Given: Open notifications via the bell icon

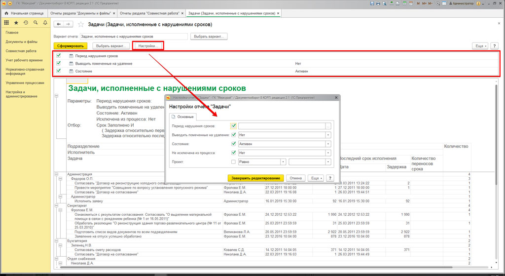Looking at the screenshot, I should [45, 23].
